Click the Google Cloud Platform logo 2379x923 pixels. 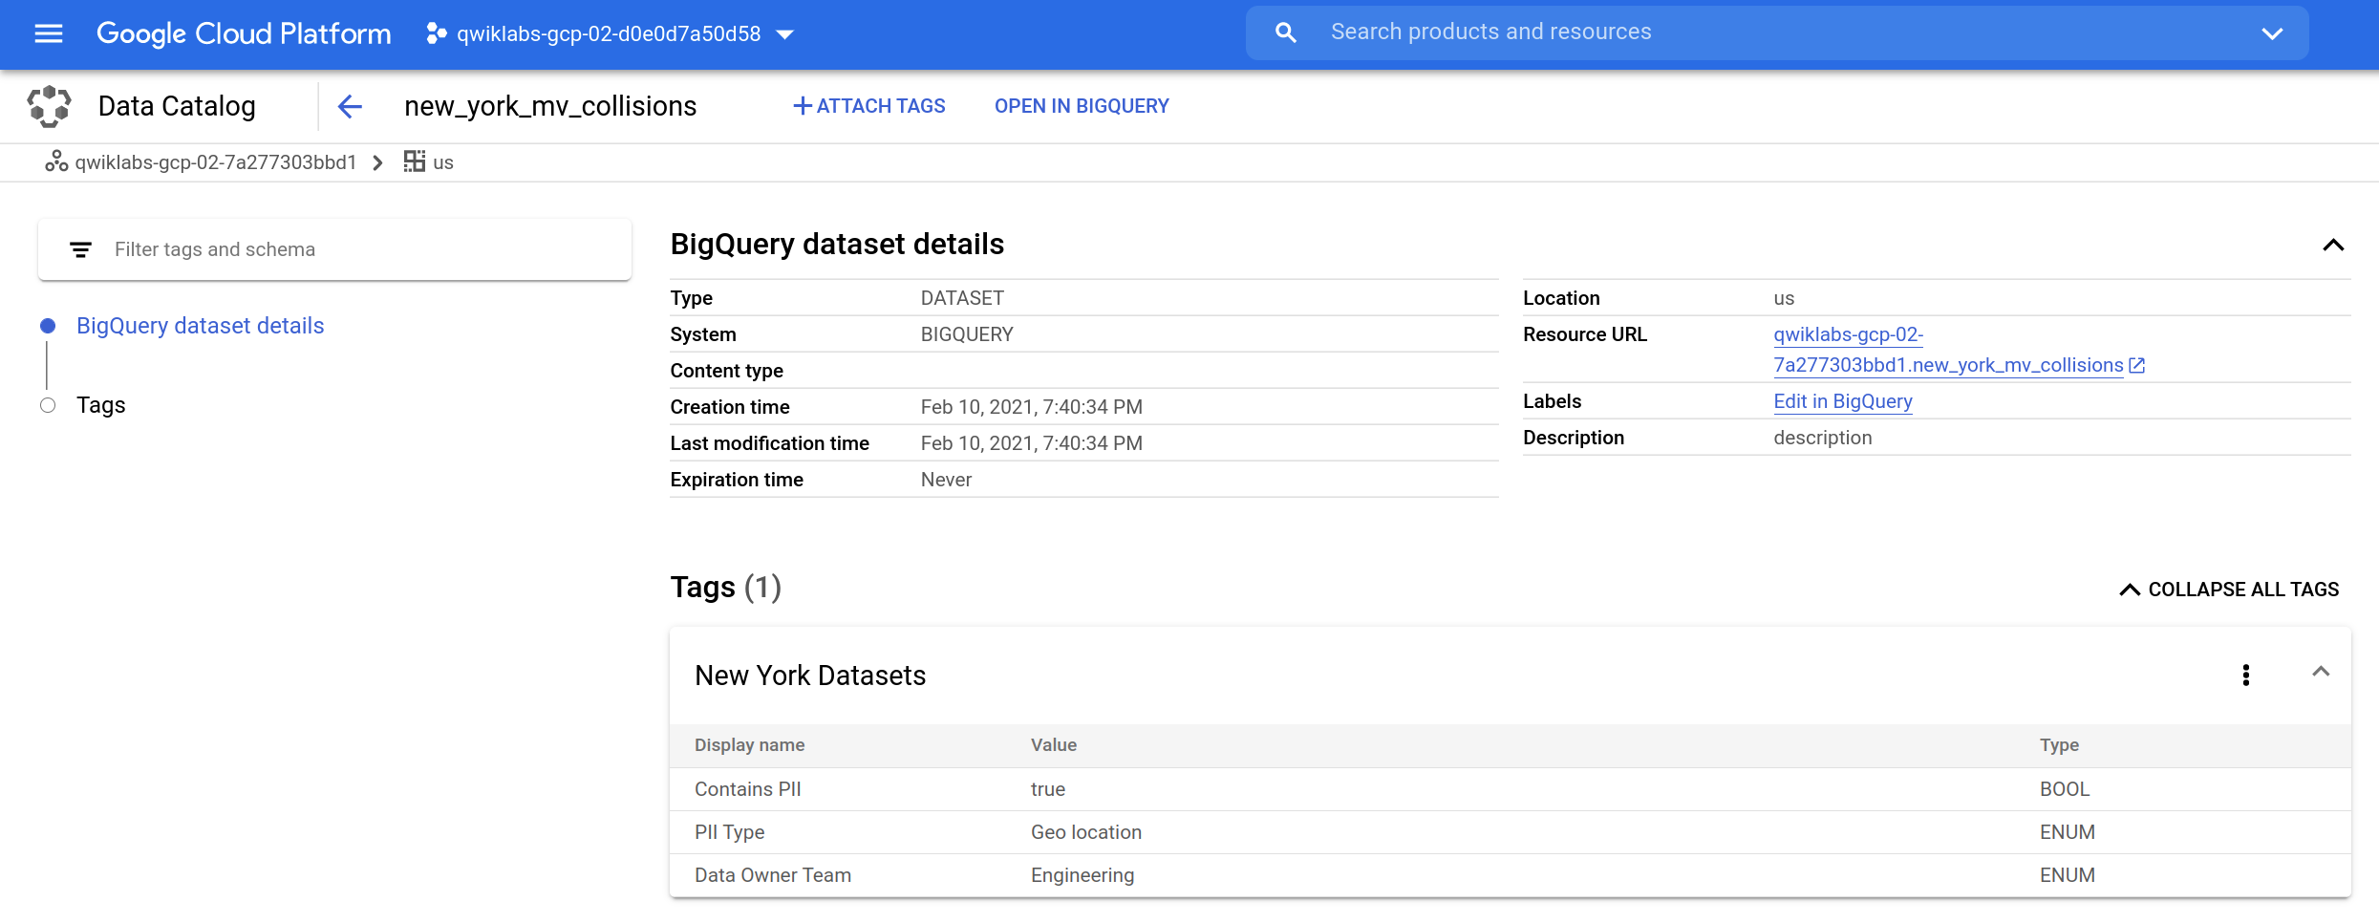pyautogui.click(x=244, y=33)
